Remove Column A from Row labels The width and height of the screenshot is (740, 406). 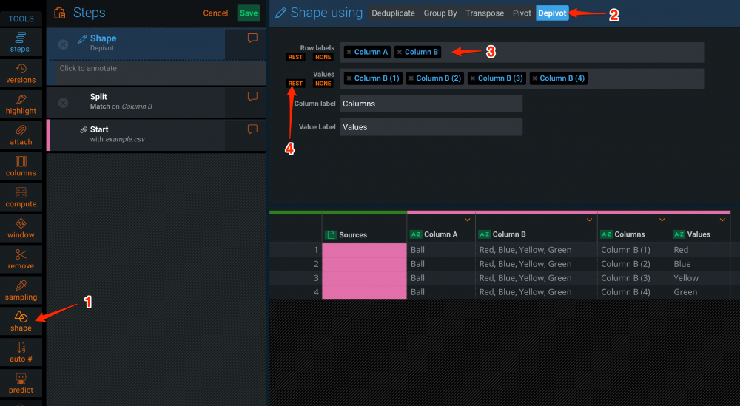tap(349, 52)
